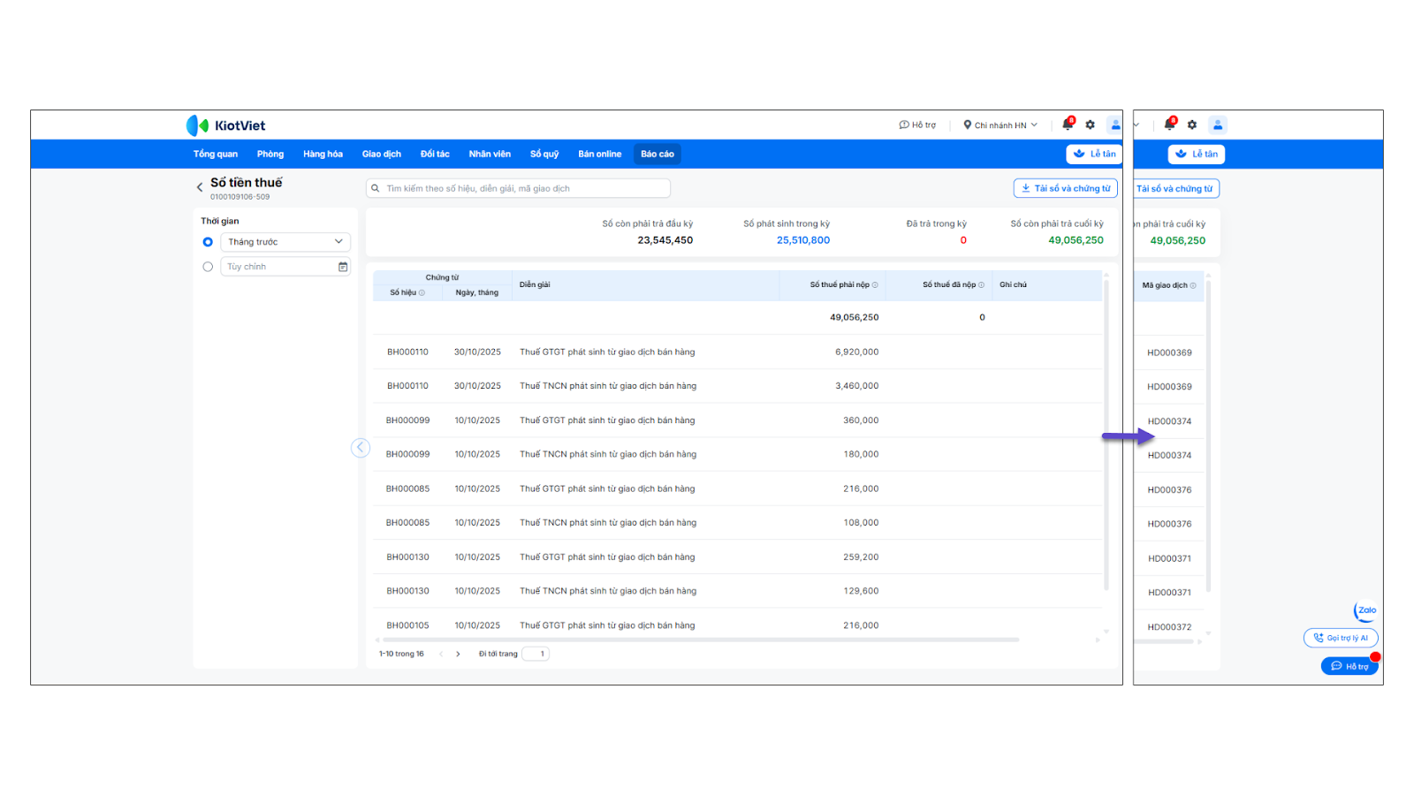Viewport: 1414px width, 795px height.
Task: Click tax code 0100109106-509 under title
Action: (x=239, y=197)
